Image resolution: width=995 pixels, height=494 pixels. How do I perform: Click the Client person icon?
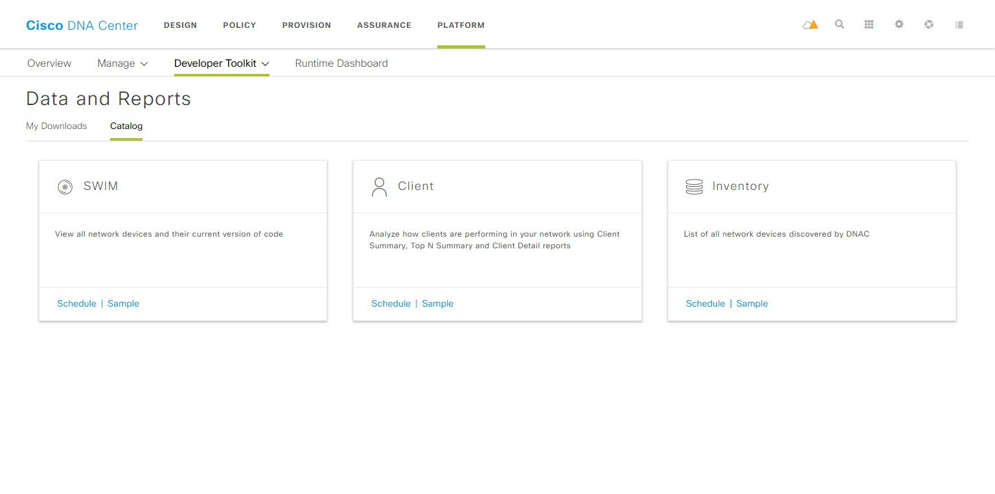tap(379, 187)
